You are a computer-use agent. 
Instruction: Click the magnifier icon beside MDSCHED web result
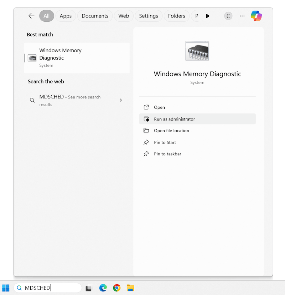(x=32, y=100)
